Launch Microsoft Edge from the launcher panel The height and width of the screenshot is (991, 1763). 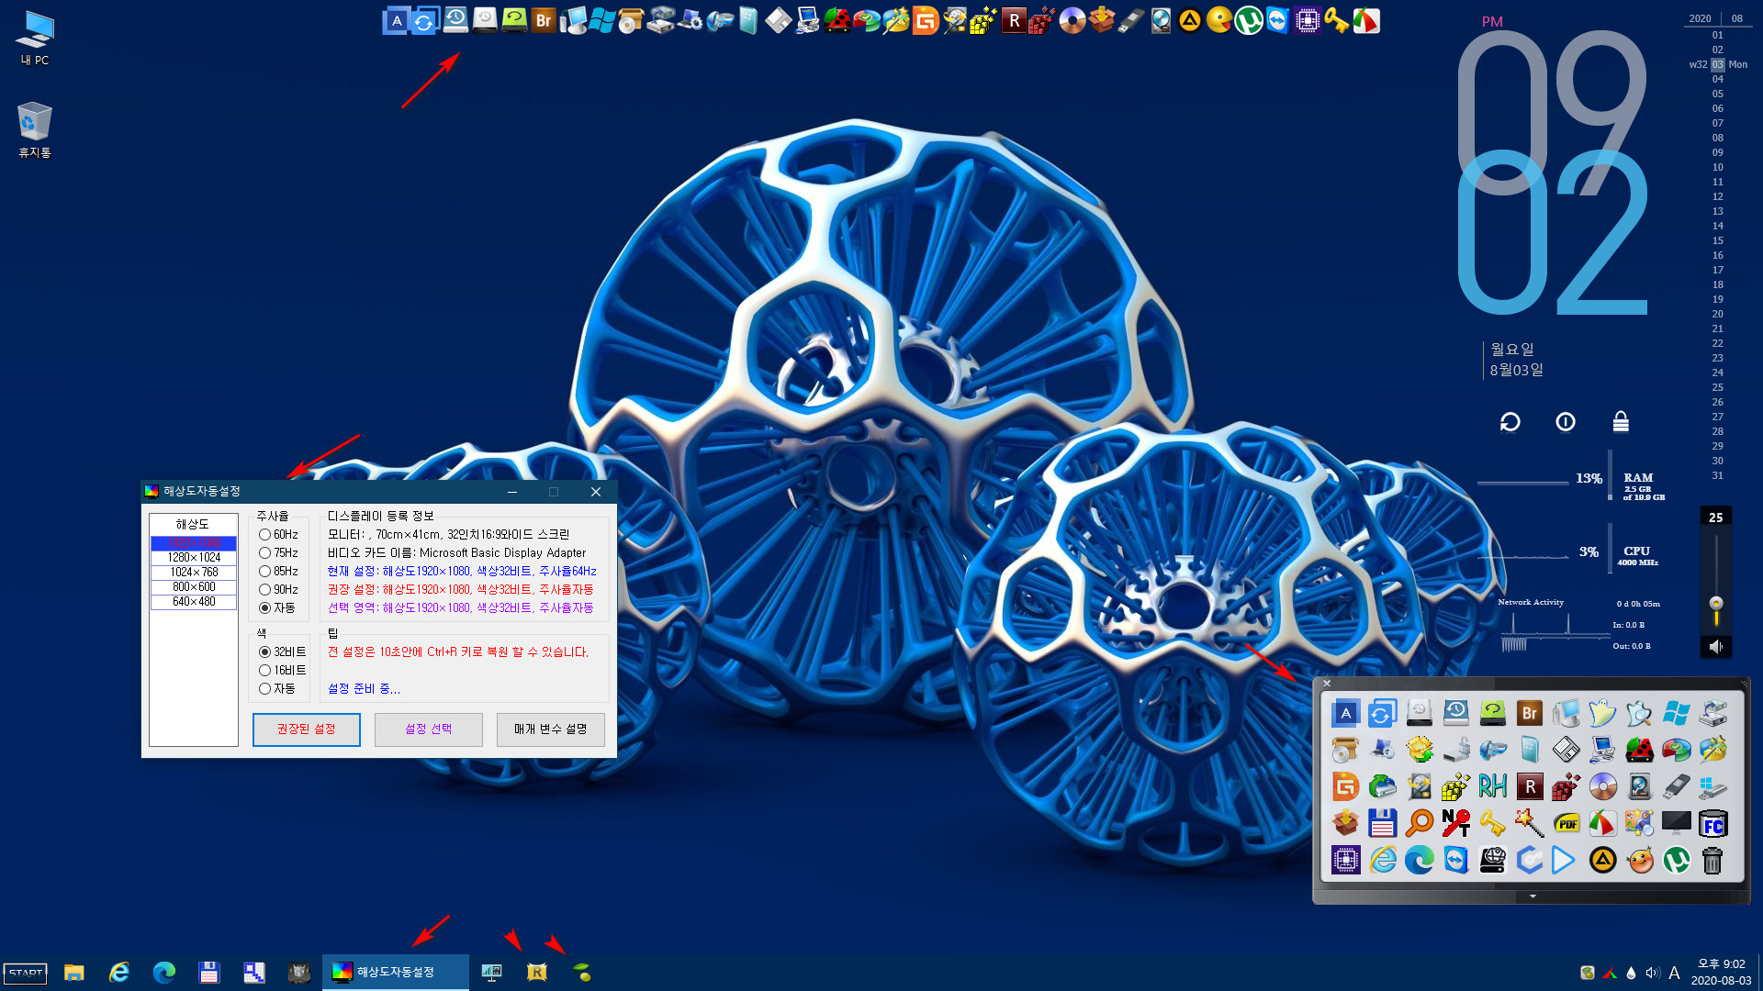1419,860
